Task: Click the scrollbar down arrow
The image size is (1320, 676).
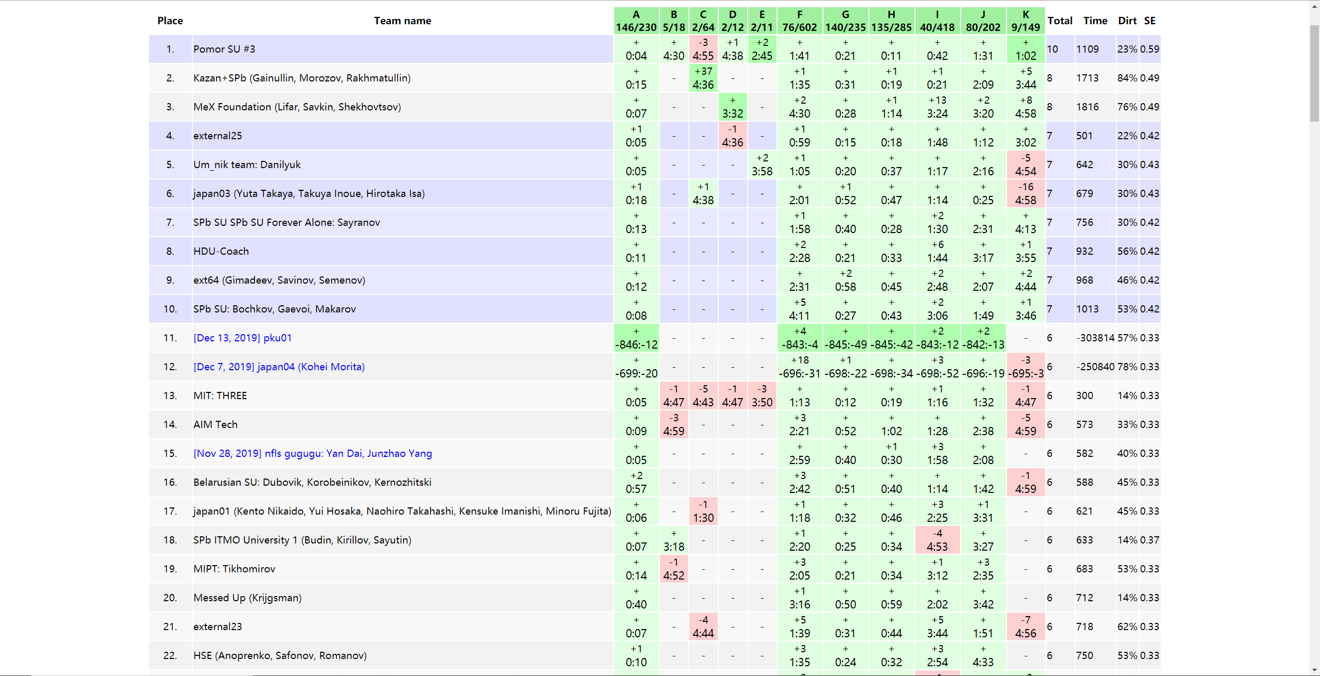Action: point(1314,670)
